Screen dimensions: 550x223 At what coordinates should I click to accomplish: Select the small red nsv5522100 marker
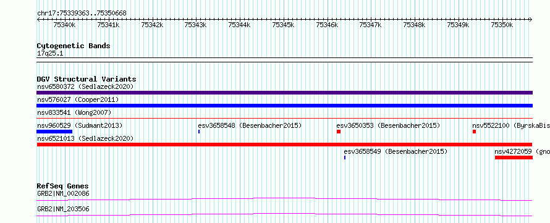click(474, 132)
